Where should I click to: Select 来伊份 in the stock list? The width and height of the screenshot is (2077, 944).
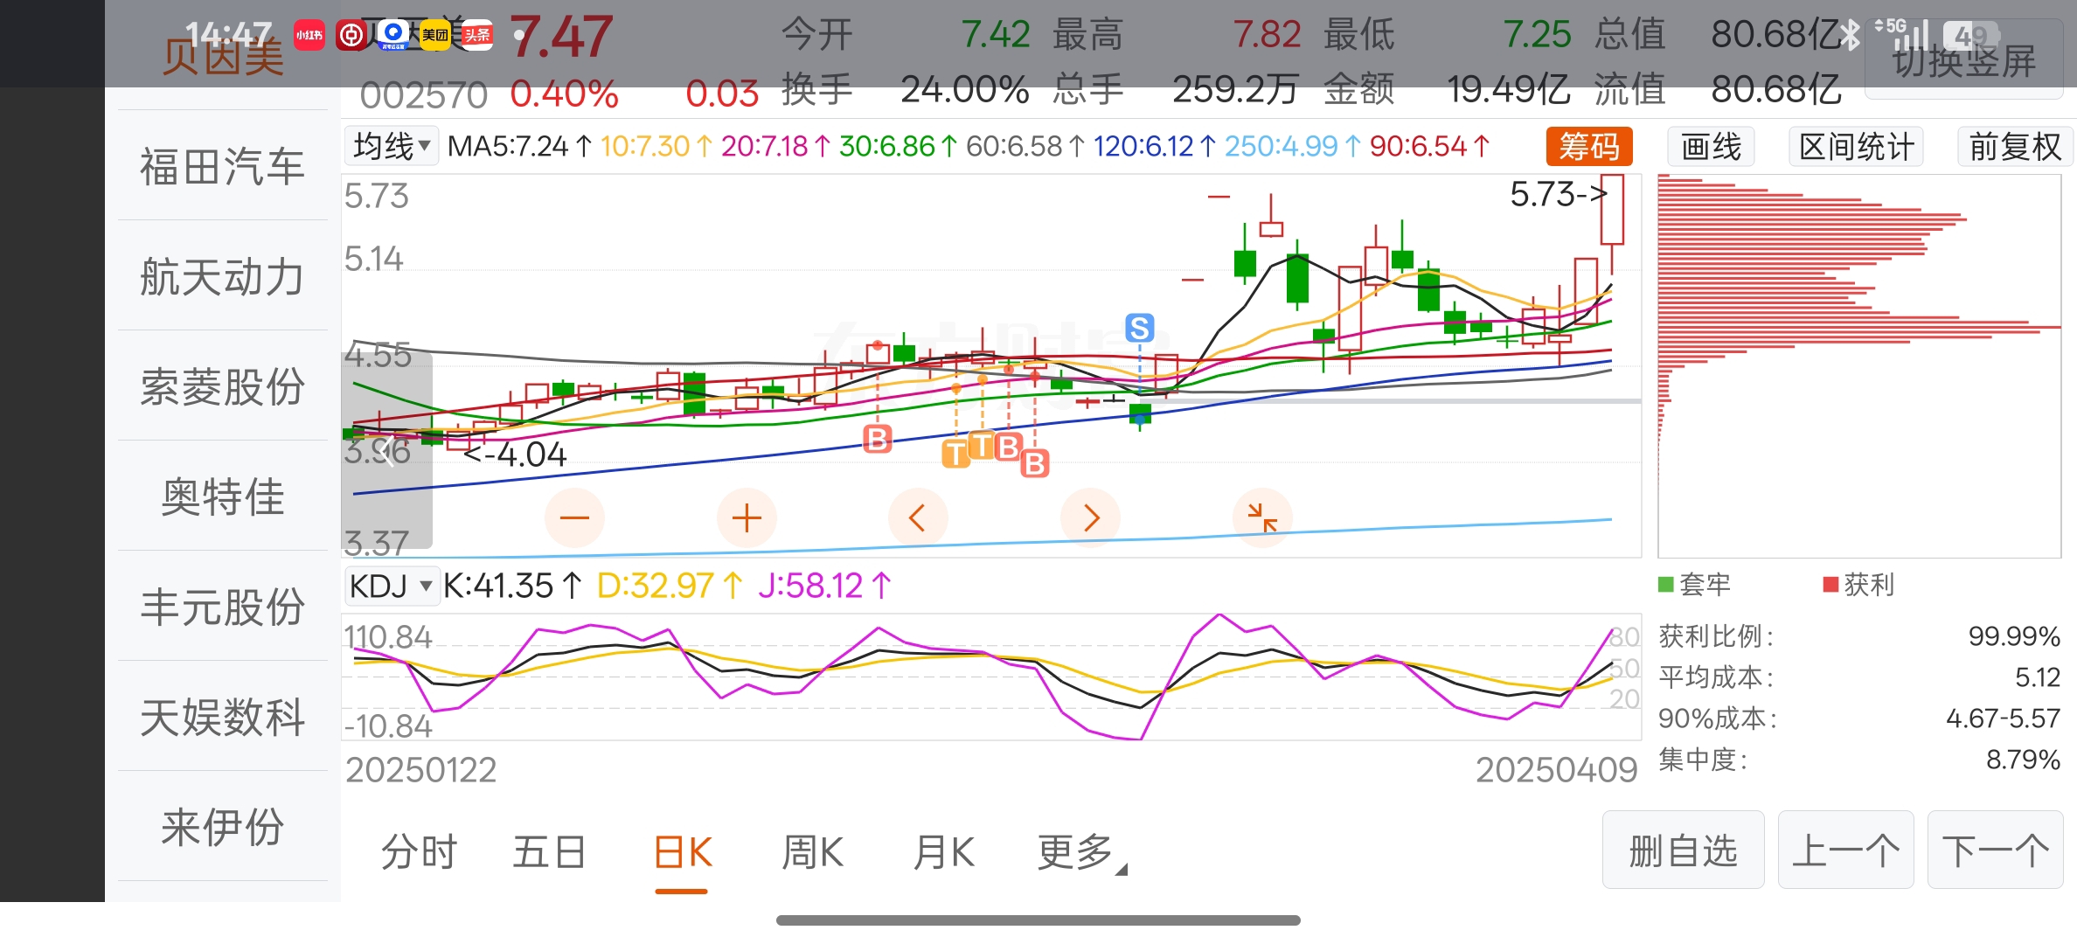(222, 827)
